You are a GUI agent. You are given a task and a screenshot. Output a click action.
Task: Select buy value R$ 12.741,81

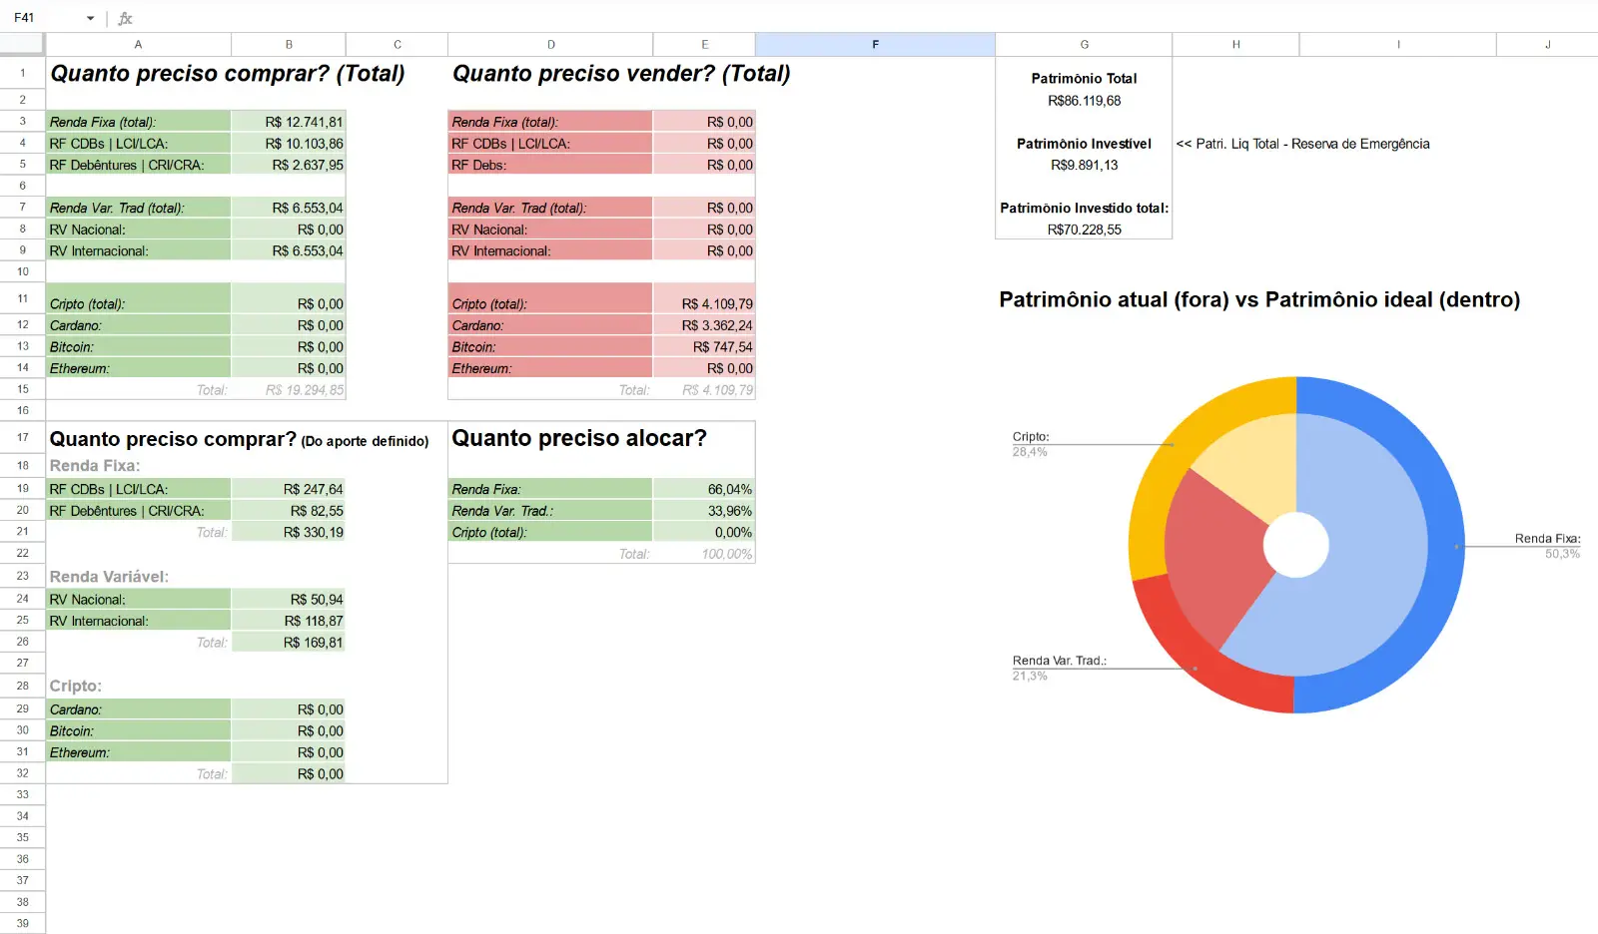point(289,122)
